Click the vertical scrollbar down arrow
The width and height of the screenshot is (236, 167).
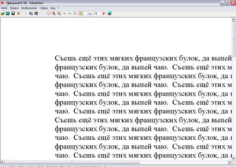(234, 158)
